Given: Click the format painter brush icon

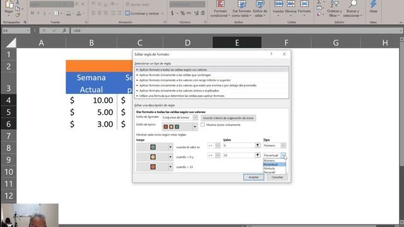Looking at the screenshot, I should click(18, 15).
